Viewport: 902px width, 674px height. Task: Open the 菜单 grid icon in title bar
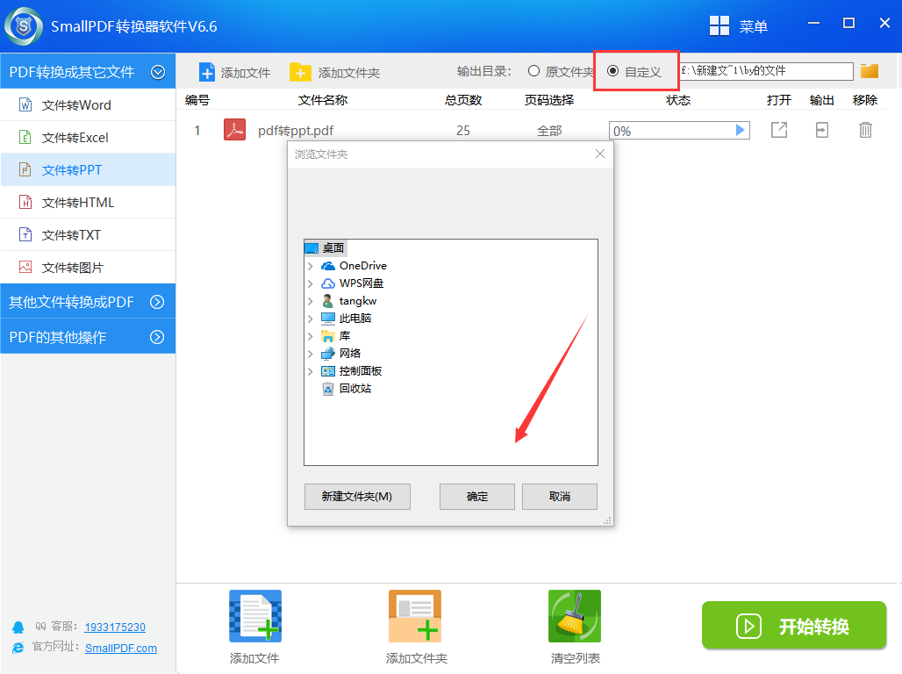tap(719, 26)
